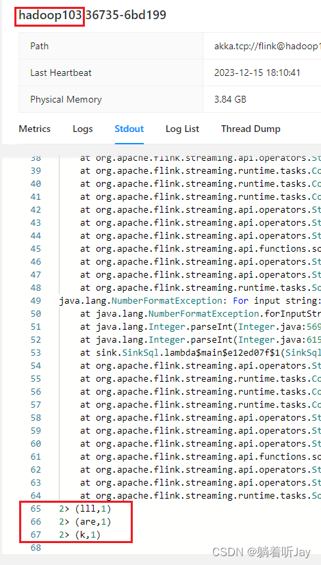Viewport: 321px width, 565px height.
Task: Switch to the Metrics tab
Action: tap(35, 129)
